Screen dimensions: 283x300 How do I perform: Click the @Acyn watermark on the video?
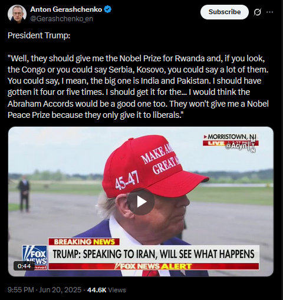click(236, 146)
